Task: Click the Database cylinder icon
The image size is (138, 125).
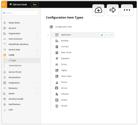Action: tap(57, 59)
